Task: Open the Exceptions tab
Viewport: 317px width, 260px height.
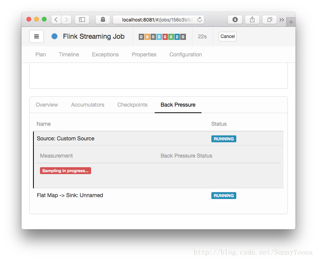Action: 105,54
